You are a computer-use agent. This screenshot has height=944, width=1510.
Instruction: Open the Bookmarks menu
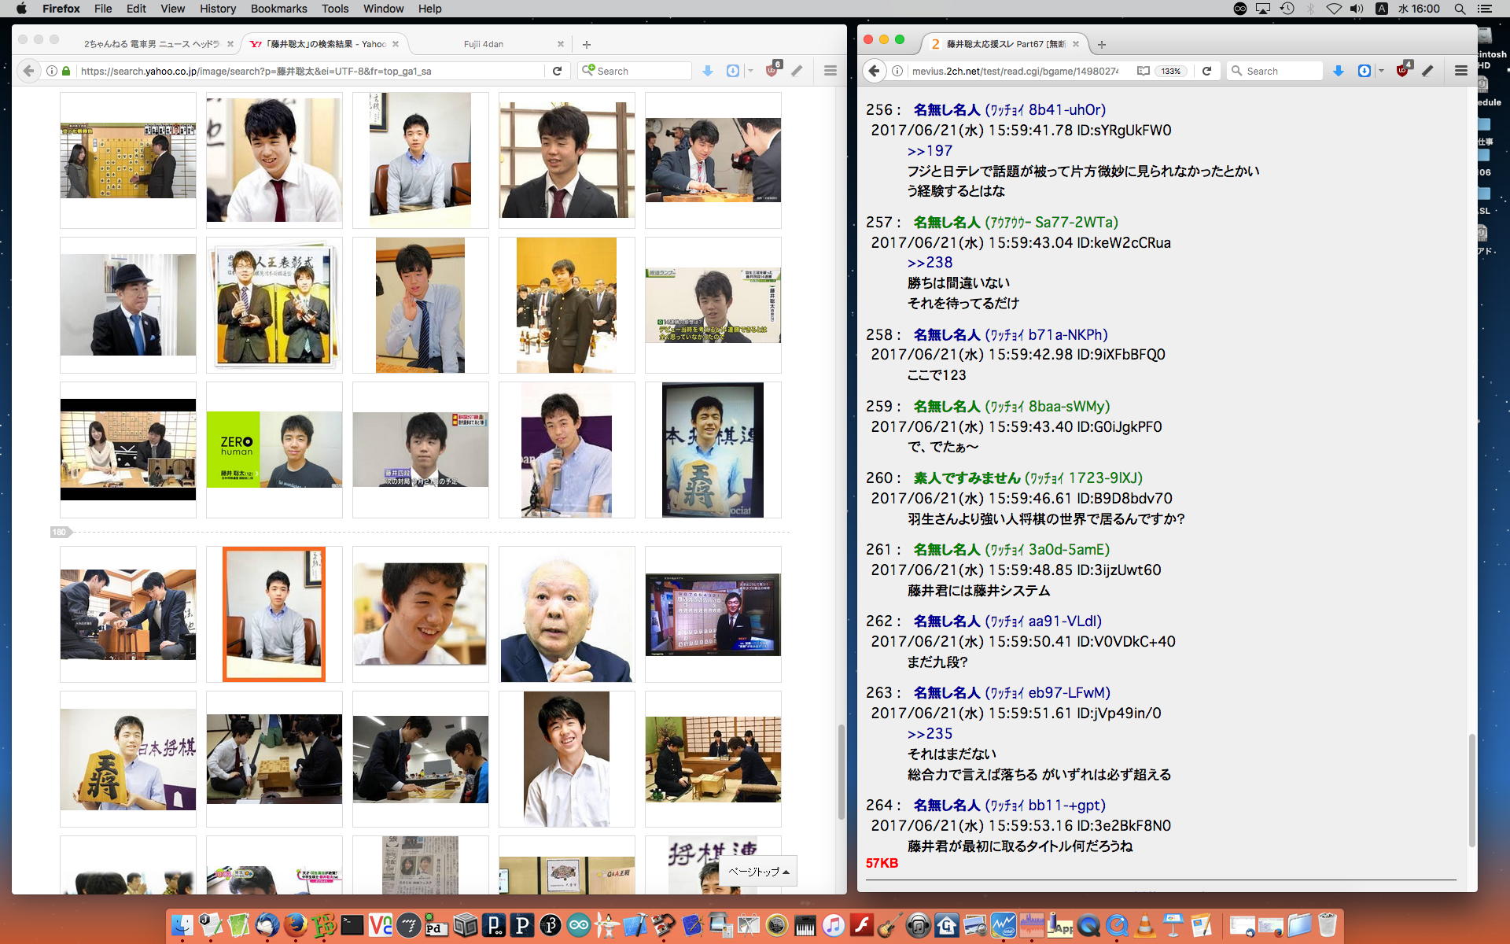pos(278,9)
